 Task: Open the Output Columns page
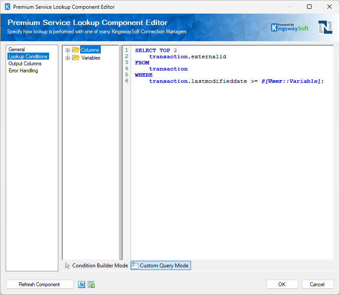coord(25,64)
